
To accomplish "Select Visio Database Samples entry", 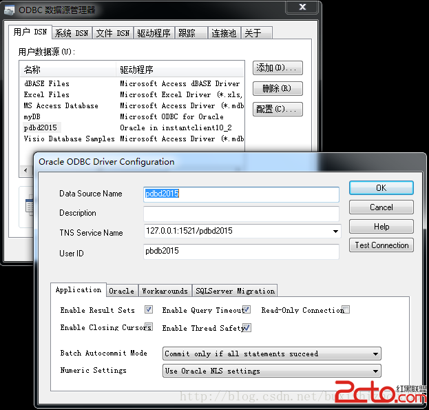I will (70, 139).
